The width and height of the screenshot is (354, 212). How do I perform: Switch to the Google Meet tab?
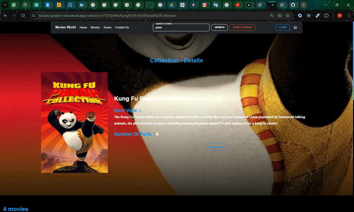tap(25, 5)
